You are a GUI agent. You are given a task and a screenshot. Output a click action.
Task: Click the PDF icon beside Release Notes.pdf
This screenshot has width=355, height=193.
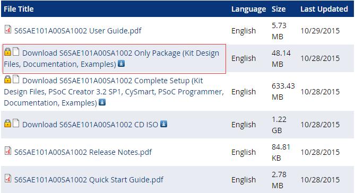coord(8,151)
